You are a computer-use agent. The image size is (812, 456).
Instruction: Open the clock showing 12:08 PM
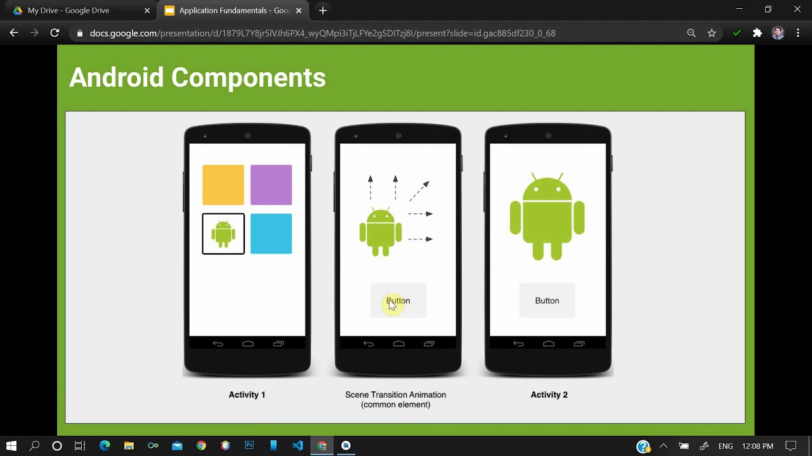tap(757, 446)
